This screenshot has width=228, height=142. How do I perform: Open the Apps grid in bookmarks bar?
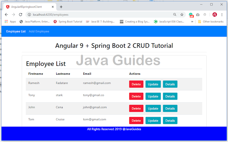pyautogui.click(x=10, y=21)
